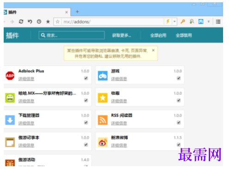The width and height of the screenshot is (230, 169).
Task: Bookmark page with outline star in address bar
Action: [x=58, y=22]
